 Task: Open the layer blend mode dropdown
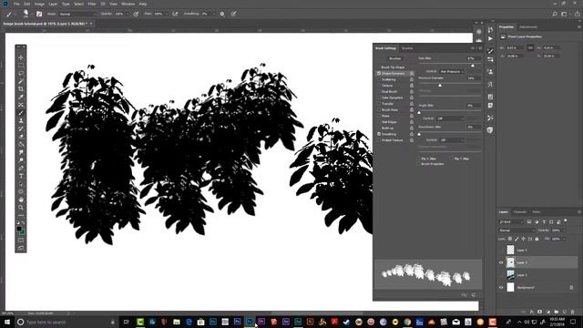pos(517,231)
